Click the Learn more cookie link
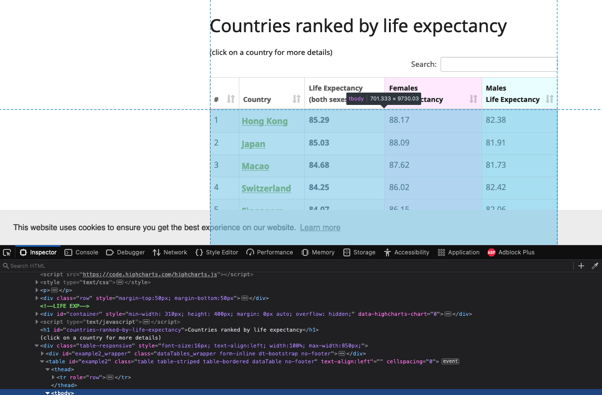Viewport: 602px width, 395px height. (x=320, y=228)
